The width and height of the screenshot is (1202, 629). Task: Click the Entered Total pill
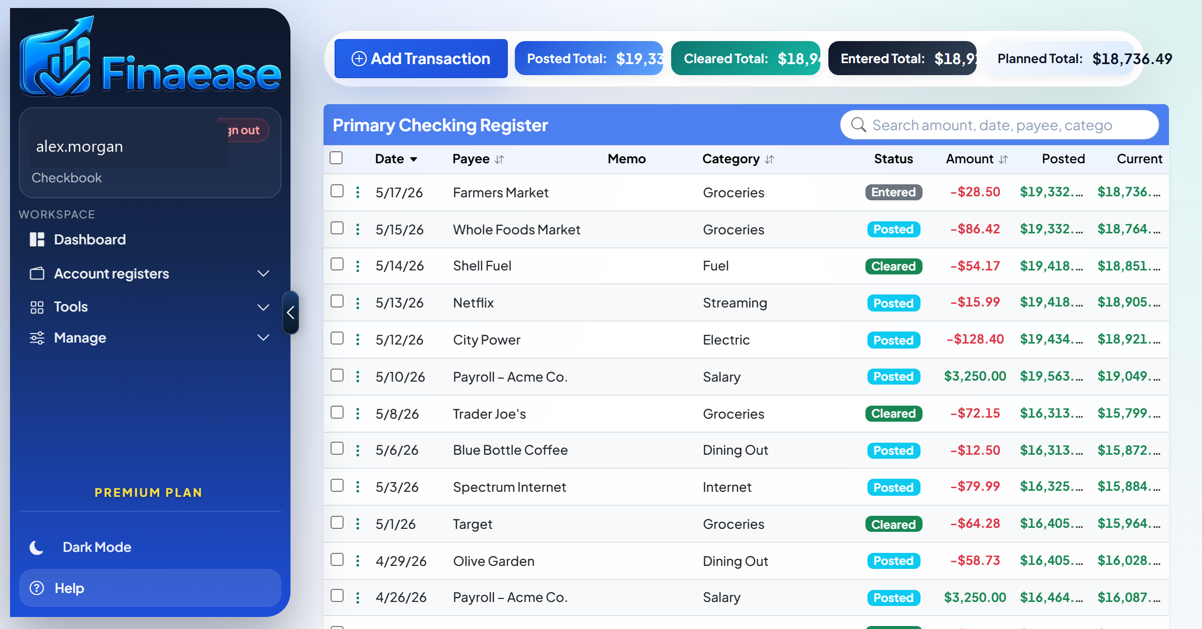tap(902, 59)
